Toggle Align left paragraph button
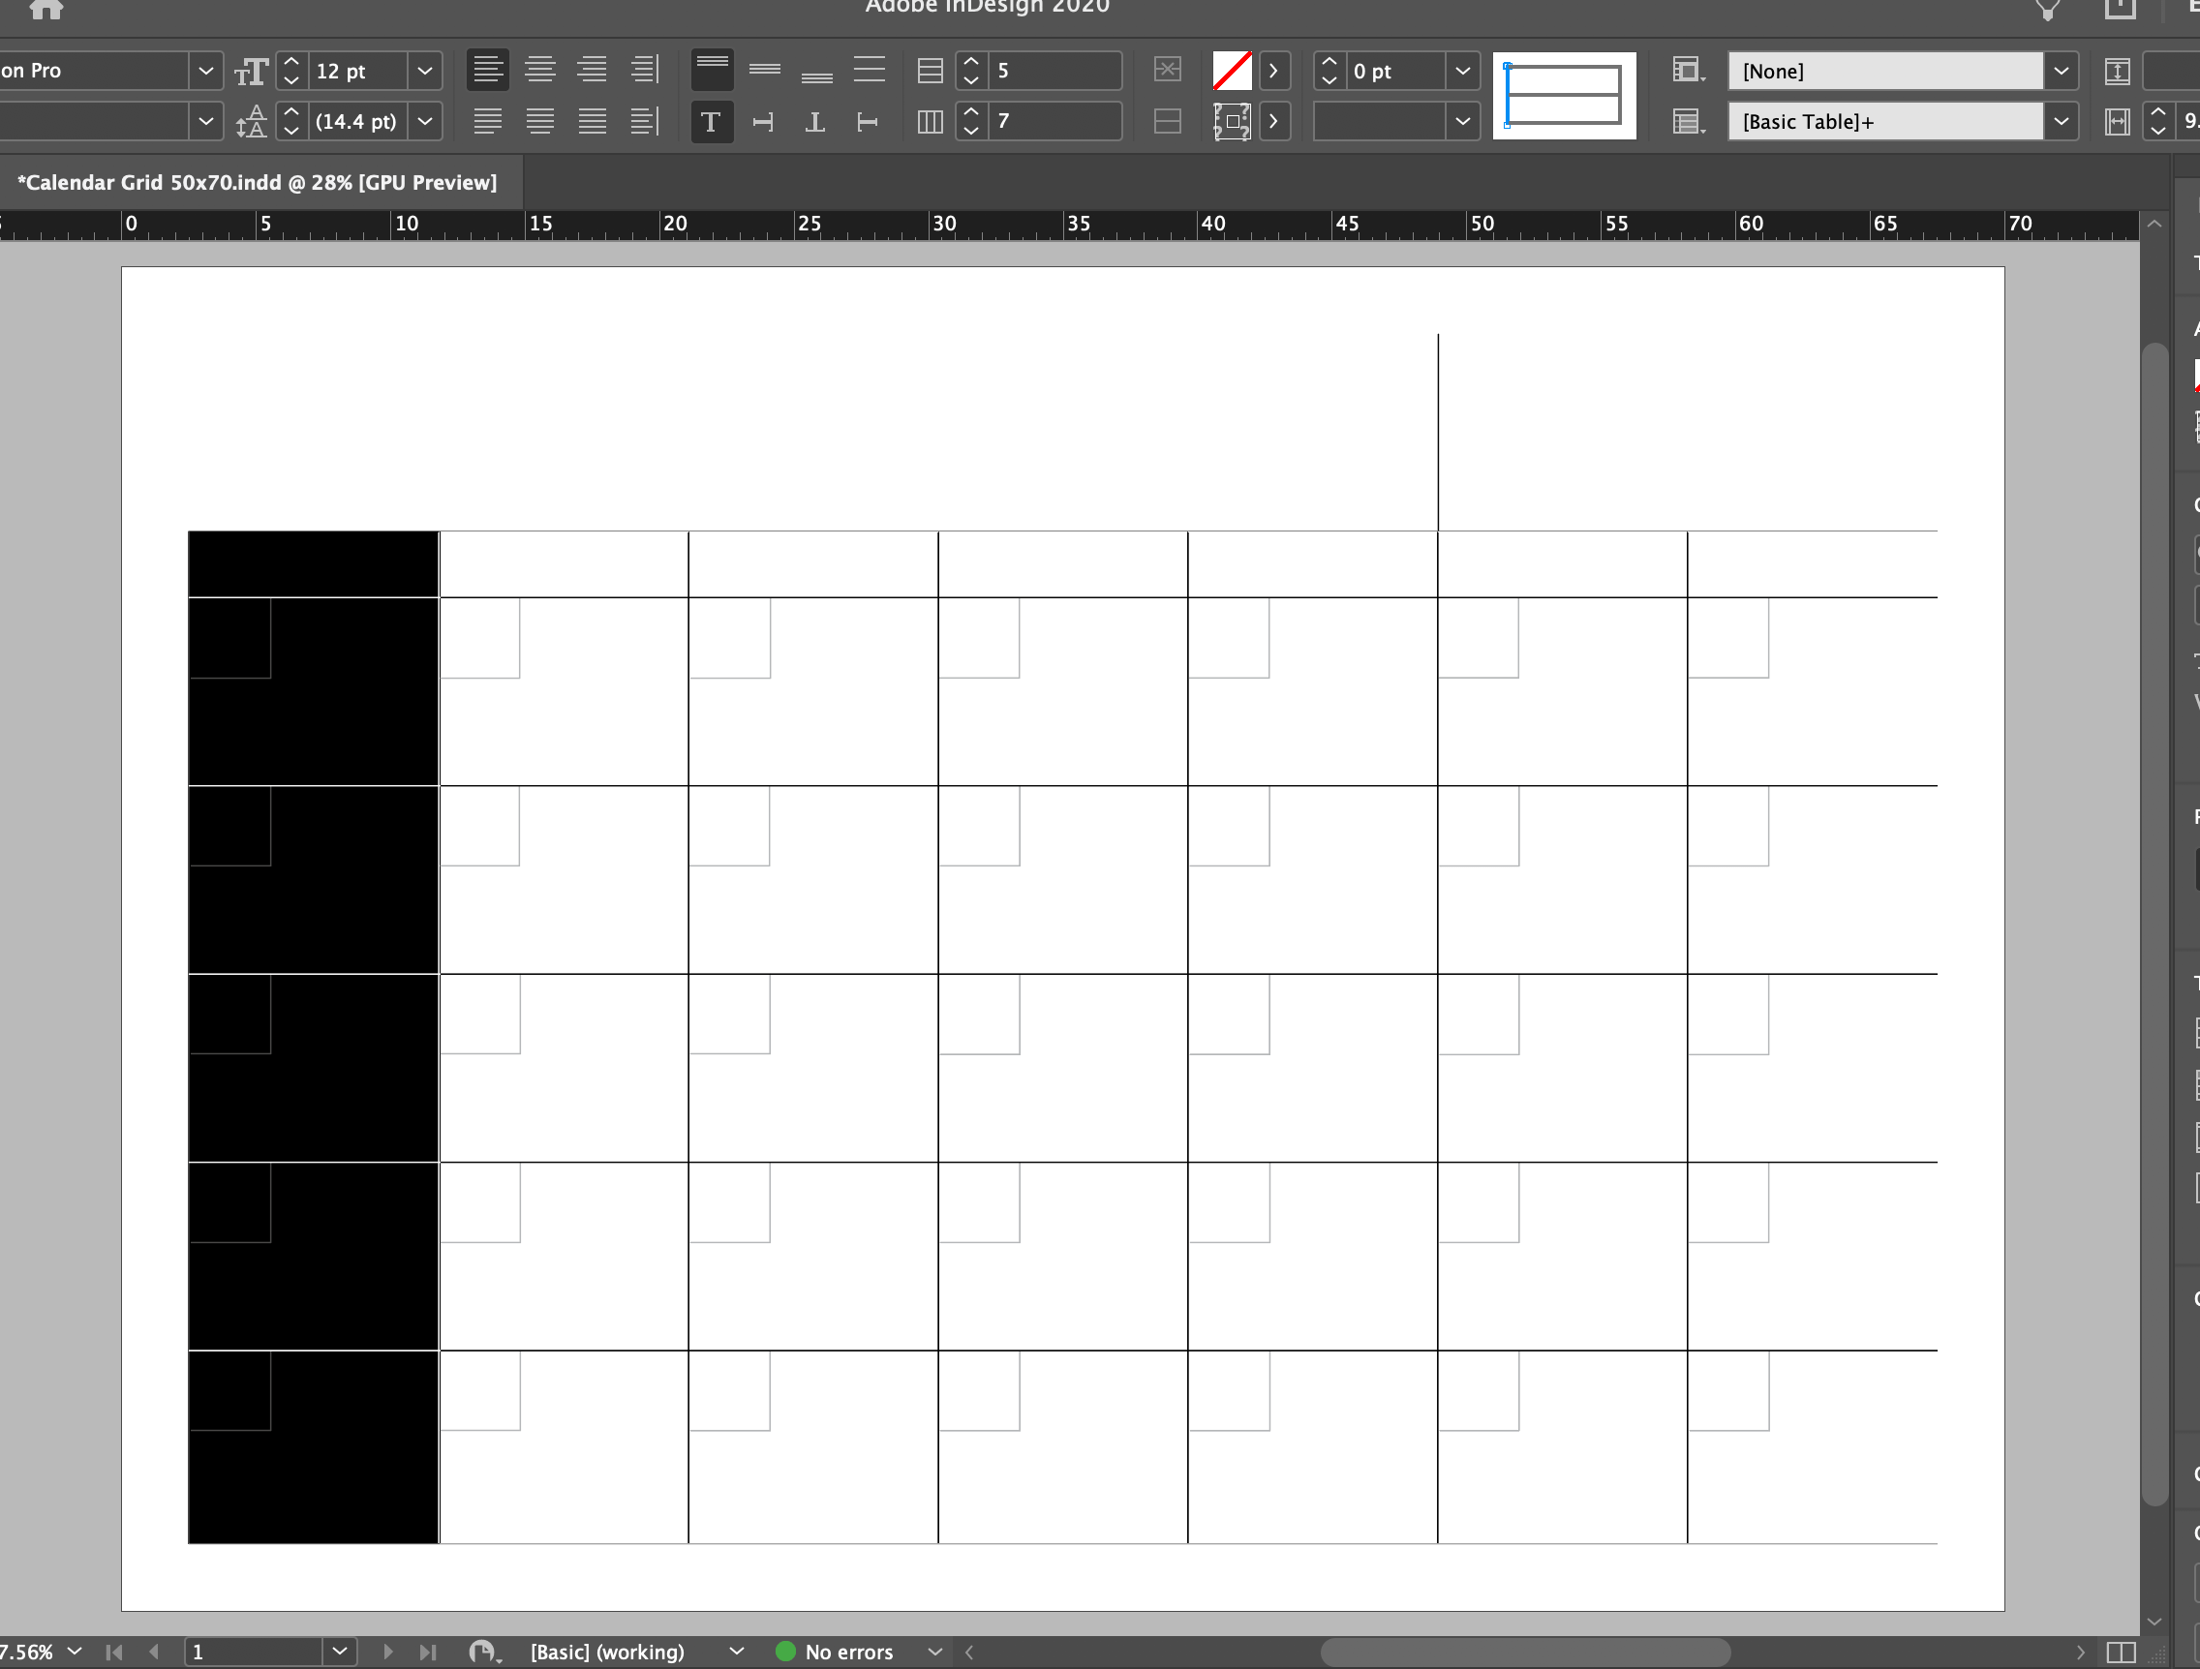 coord(487,70)
